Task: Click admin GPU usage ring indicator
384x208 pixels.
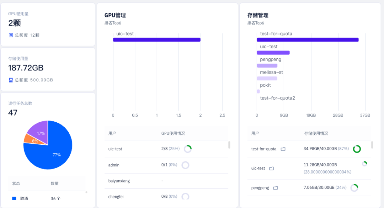Action: click(x=185, y=165)
